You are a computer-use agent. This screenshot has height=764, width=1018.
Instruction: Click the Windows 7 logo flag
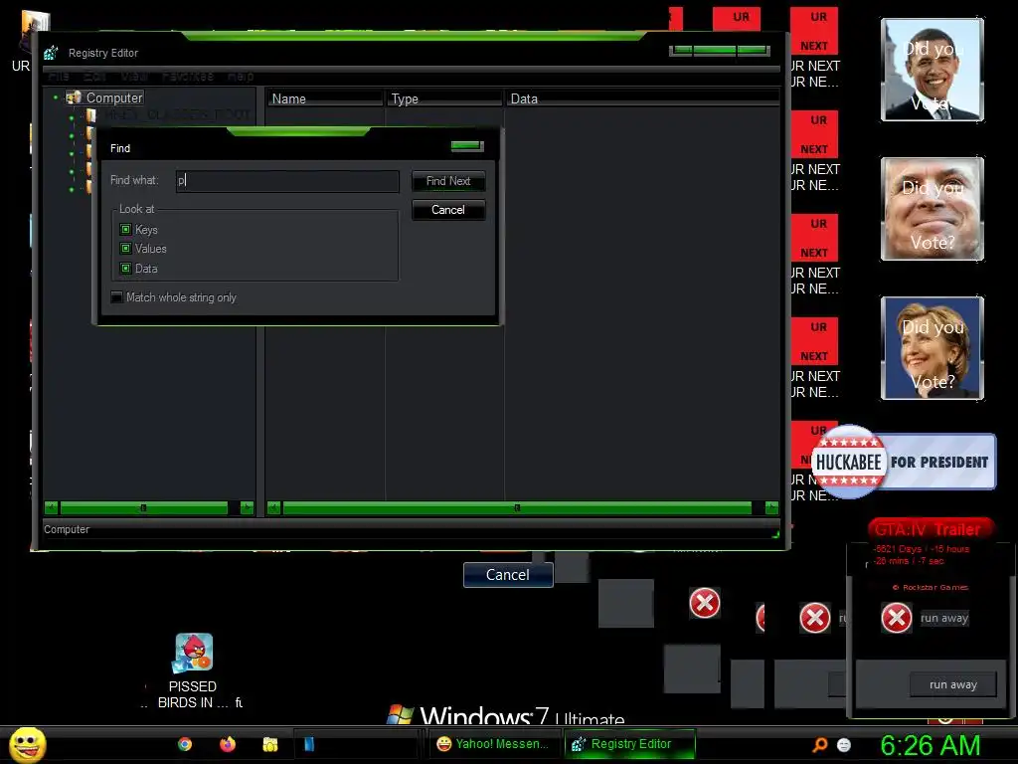(x=401, y=714)
